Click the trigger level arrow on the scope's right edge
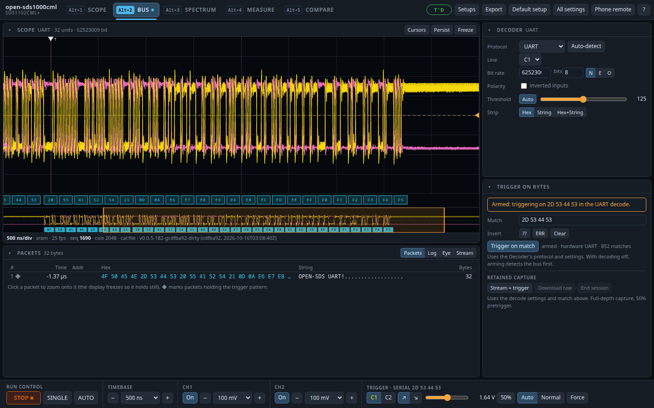Image resolution: width=654 pixels, height=408 pixels. (x=476, y=115)
